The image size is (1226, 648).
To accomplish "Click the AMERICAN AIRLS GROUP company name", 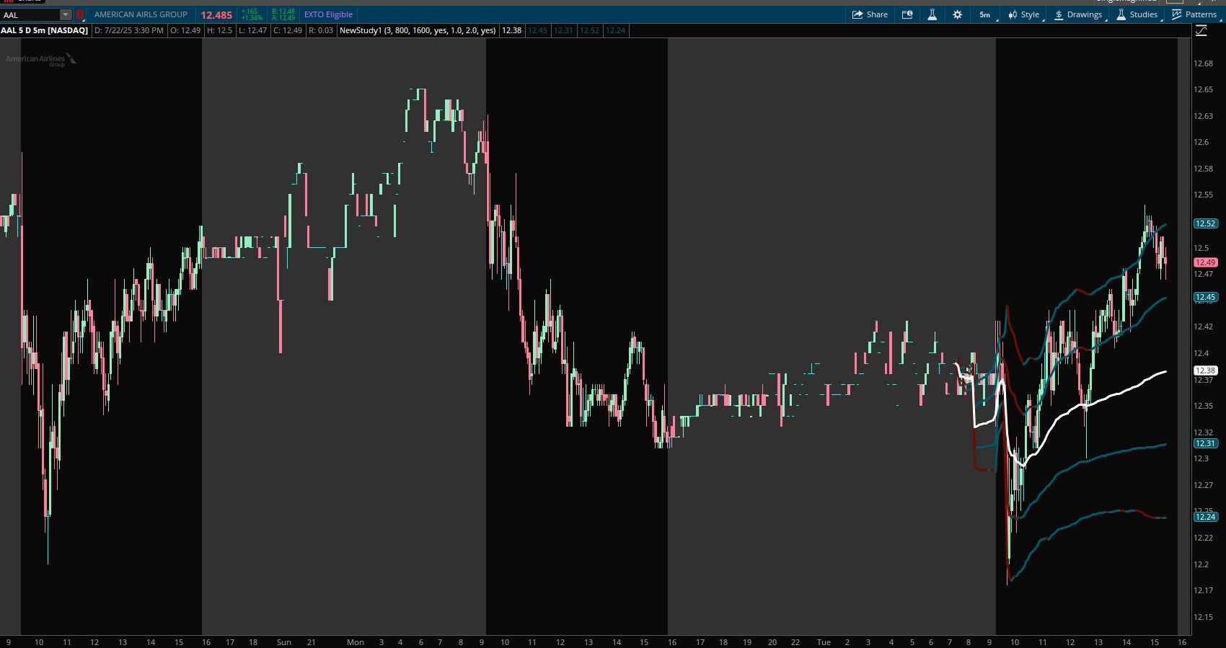I will (141, 14).
